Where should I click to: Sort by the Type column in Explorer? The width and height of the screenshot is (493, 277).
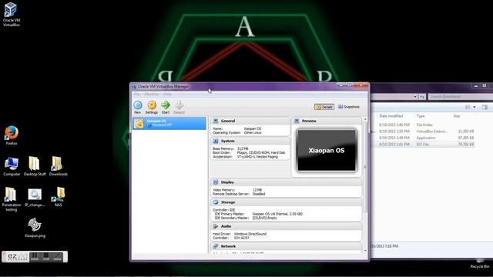click(x=421, y=116)
